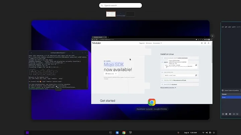Select the first workspace thumbnail
The height and width of the screenshot is (135, 241).
click(x=111, y=14)
